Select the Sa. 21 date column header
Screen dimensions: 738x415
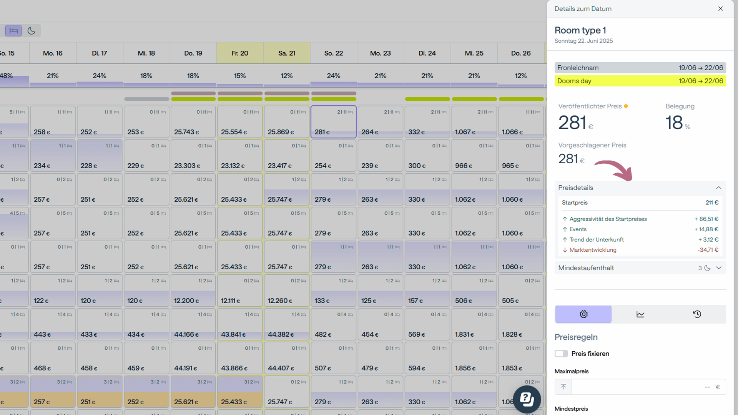click(x=287, y=53)
